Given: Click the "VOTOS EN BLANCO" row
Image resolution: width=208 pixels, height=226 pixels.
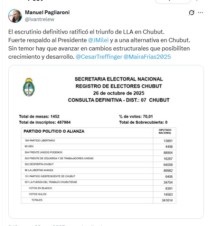Looking at the screenshot, I should click(x=41, y=188).
